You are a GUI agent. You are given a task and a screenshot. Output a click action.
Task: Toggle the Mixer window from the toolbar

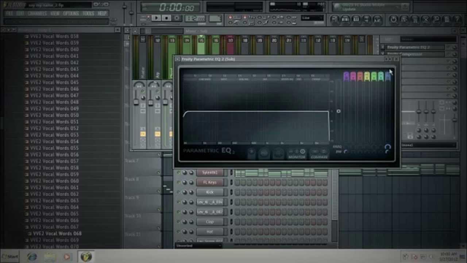378,19
